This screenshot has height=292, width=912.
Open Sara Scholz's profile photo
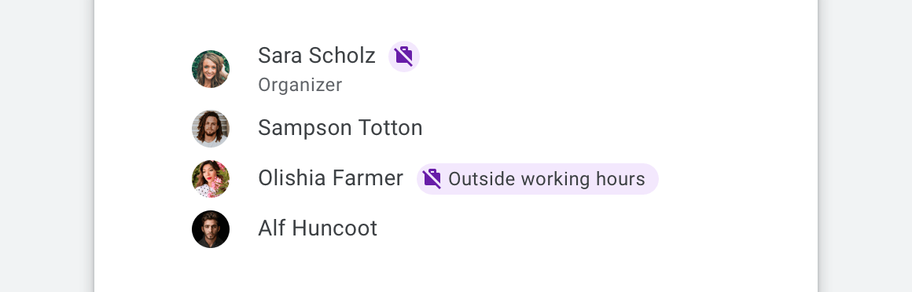(x=211, y=69)
